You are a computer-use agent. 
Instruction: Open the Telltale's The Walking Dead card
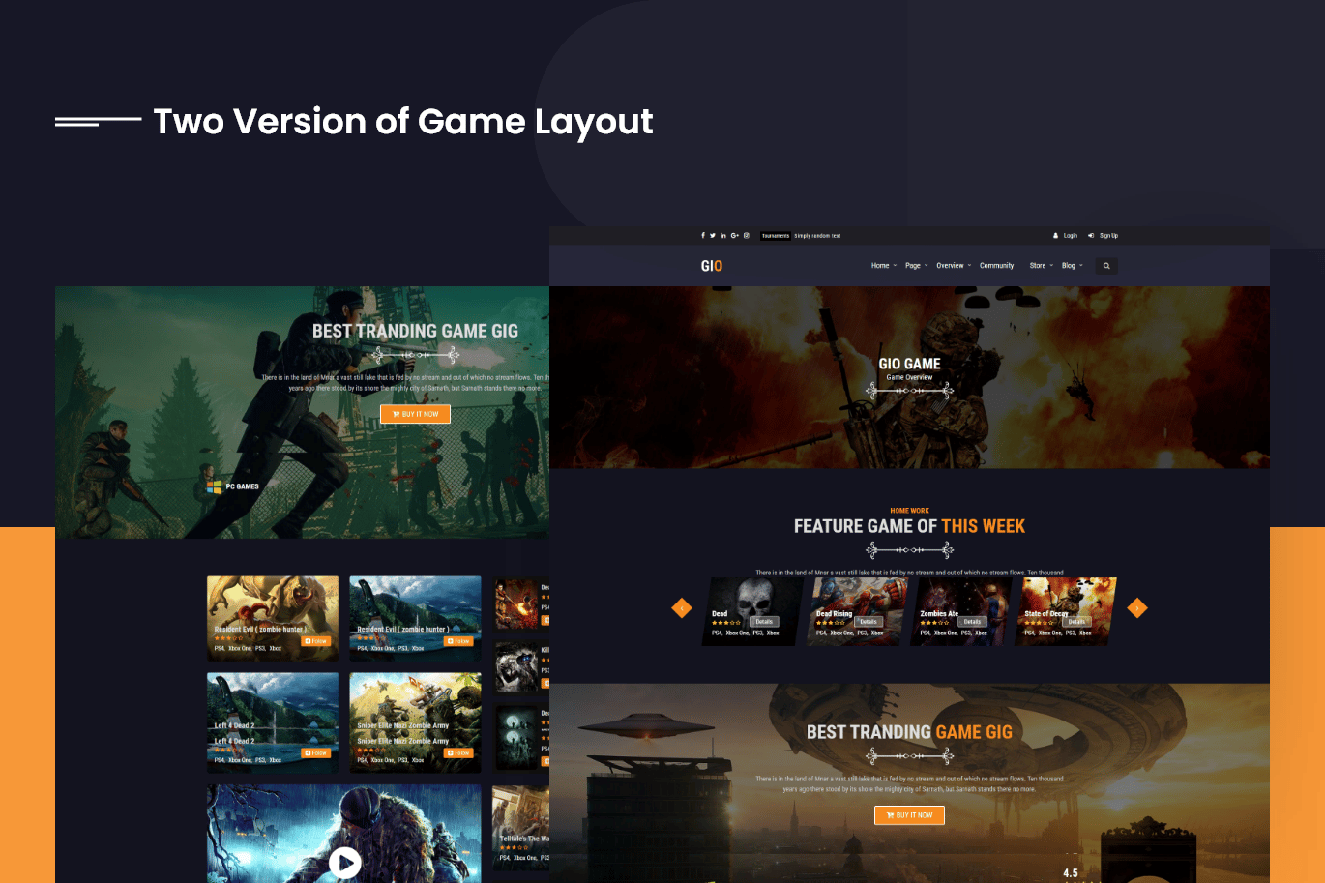tap(521, 827)
